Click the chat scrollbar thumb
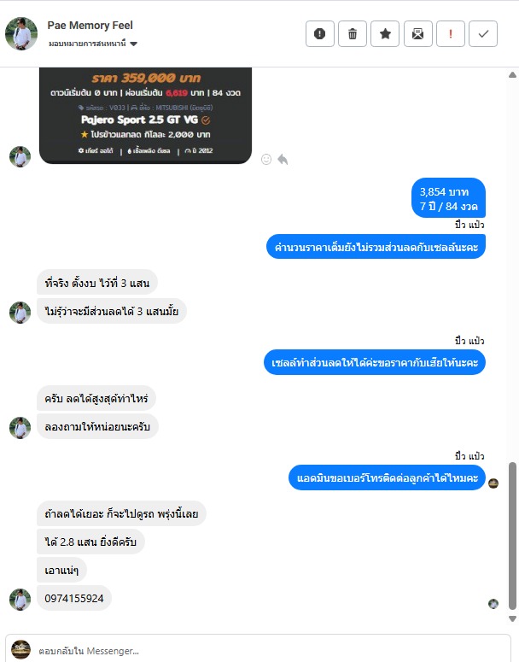 (513, 536)
